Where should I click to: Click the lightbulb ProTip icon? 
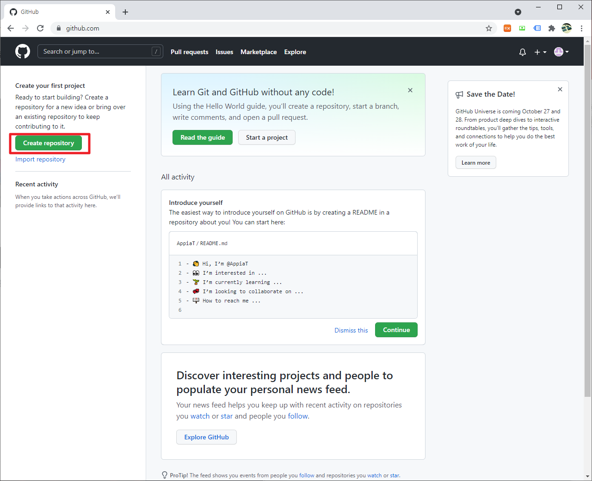coord(165,475)
